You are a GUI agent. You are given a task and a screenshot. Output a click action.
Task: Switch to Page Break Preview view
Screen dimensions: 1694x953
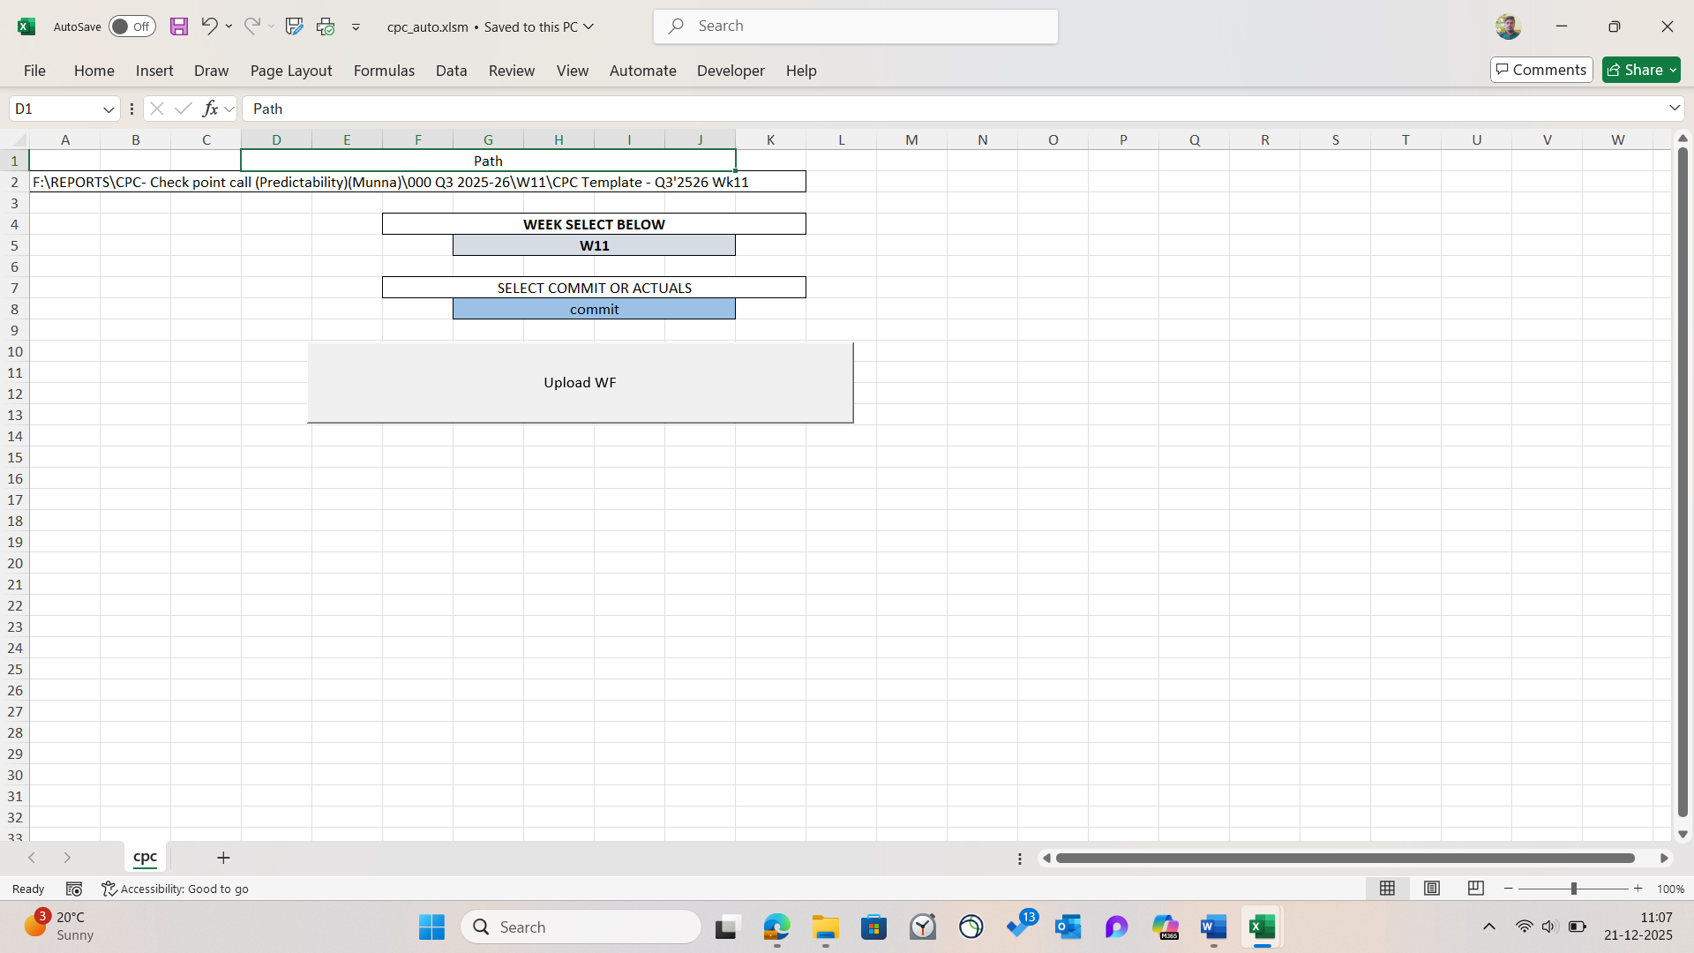[1475, 889]
